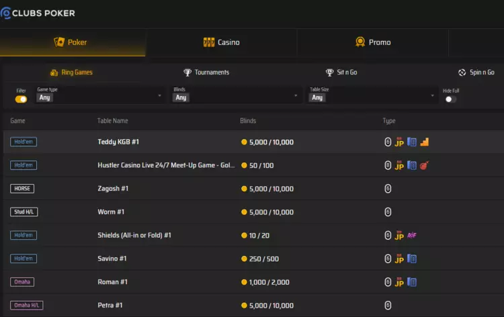Click the Clubs Poker logo
This screenshot has width=504, height=317.
tap(38, 13)
